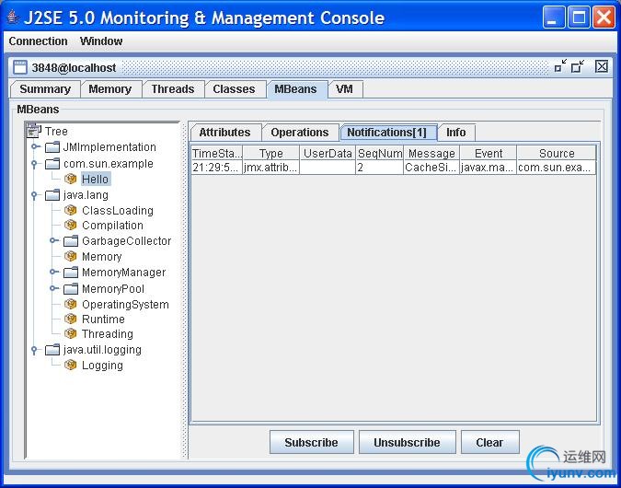Select the OperatingSystem tree node label
The height and width of the screenshot is (488, 621).
(x=125, y=305)
